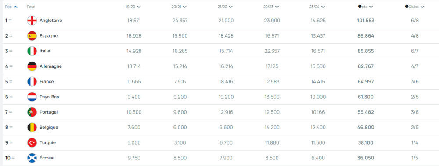Image resolution: width=439 pixels, height=166 pixels.
Task: Sort by Pos column ascending arrow
Action: click(15, 7)
